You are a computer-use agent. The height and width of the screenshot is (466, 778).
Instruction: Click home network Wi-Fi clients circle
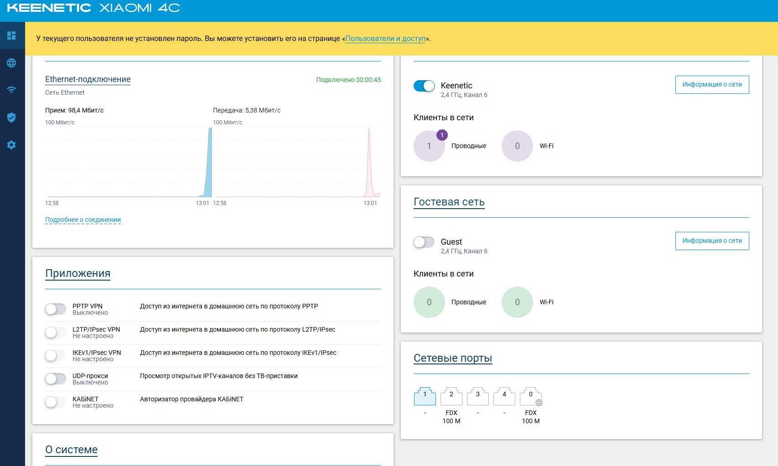(x=517, y=146)
